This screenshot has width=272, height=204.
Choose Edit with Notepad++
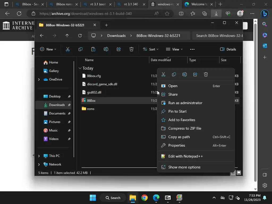[x=196, y=156]
